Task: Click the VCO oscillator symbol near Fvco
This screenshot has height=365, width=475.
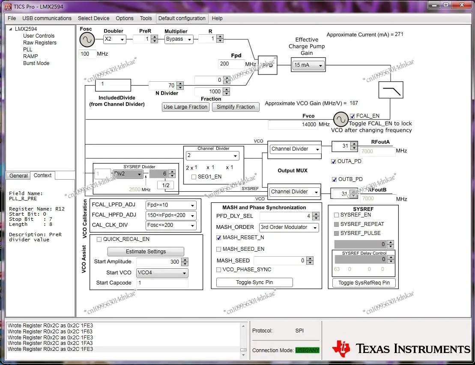Action: [341, 119]
